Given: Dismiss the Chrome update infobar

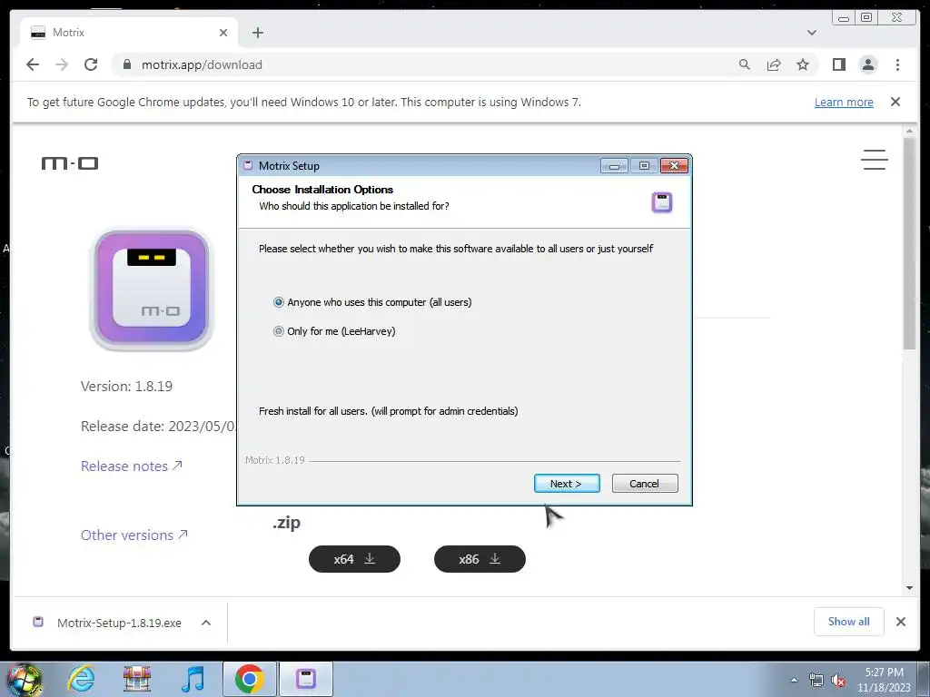Looking at the screenshot, I should coord(895,102).
